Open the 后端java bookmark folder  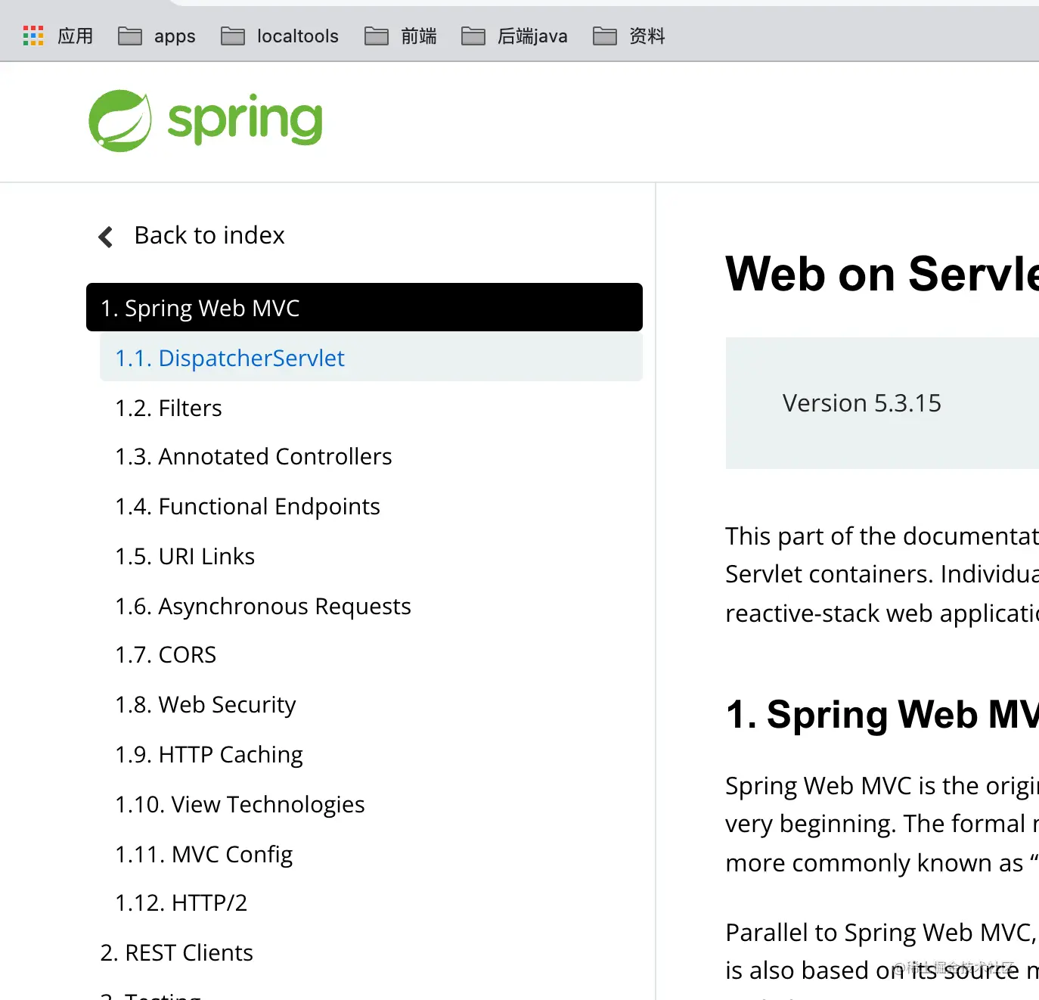point(514,36)
